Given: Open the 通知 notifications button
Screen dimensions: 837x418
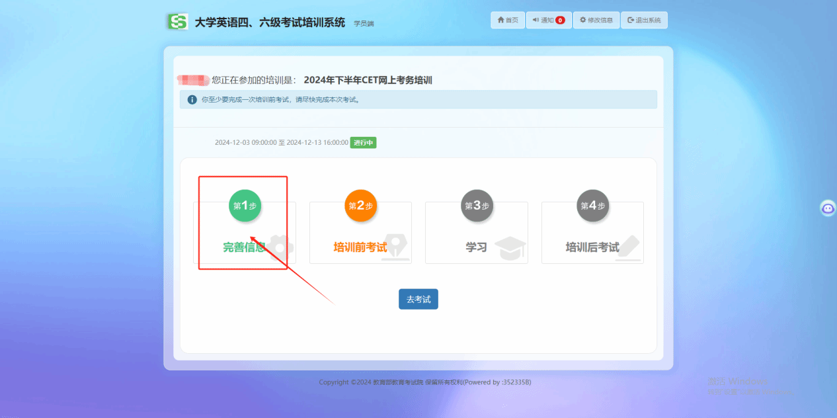Looking at the screenshot, I should coord(548,21).
